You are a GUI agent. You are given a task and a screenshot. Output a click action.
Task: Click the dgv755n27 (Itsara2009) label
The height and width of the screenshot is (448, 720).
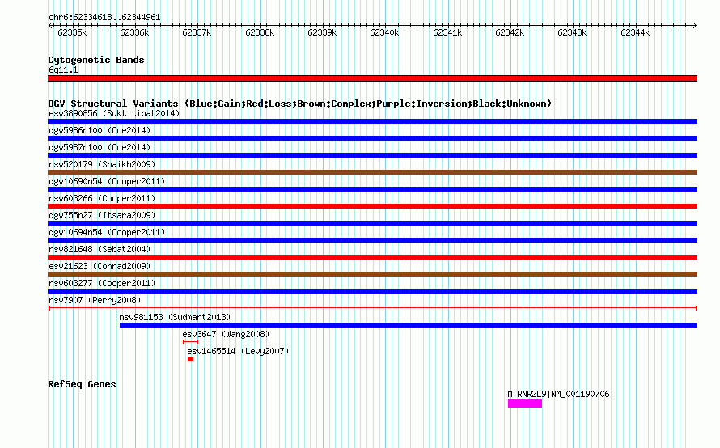click(102, 215)
